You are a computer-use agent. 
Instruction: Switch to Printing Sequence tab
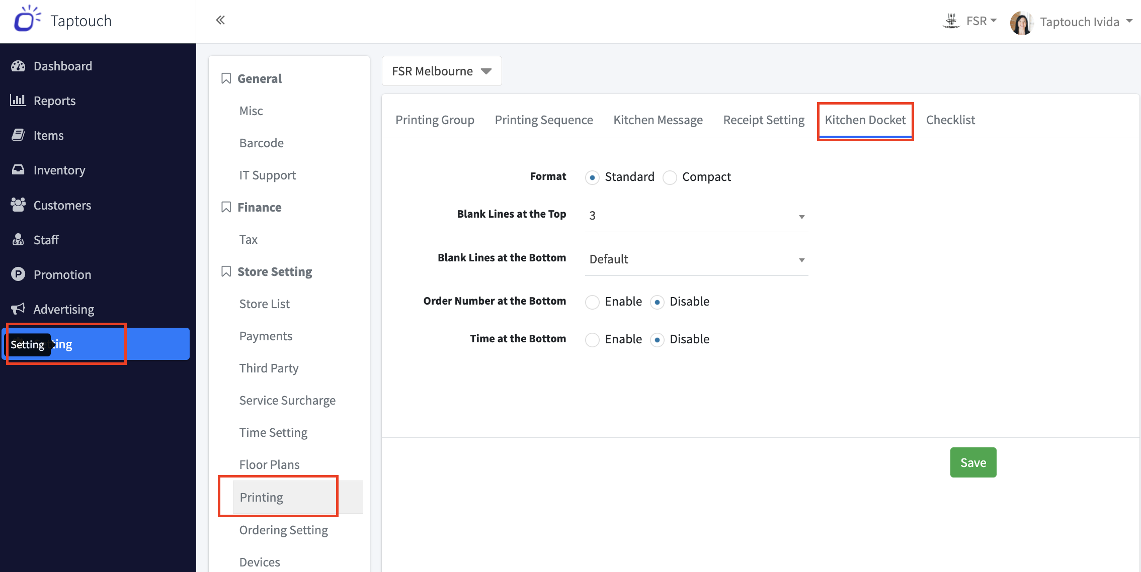point(544,120)
